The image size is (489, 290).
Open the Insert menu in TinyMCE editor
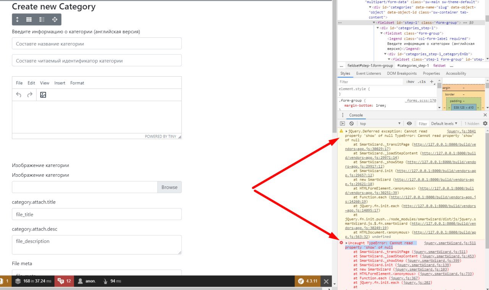(60, 83)
